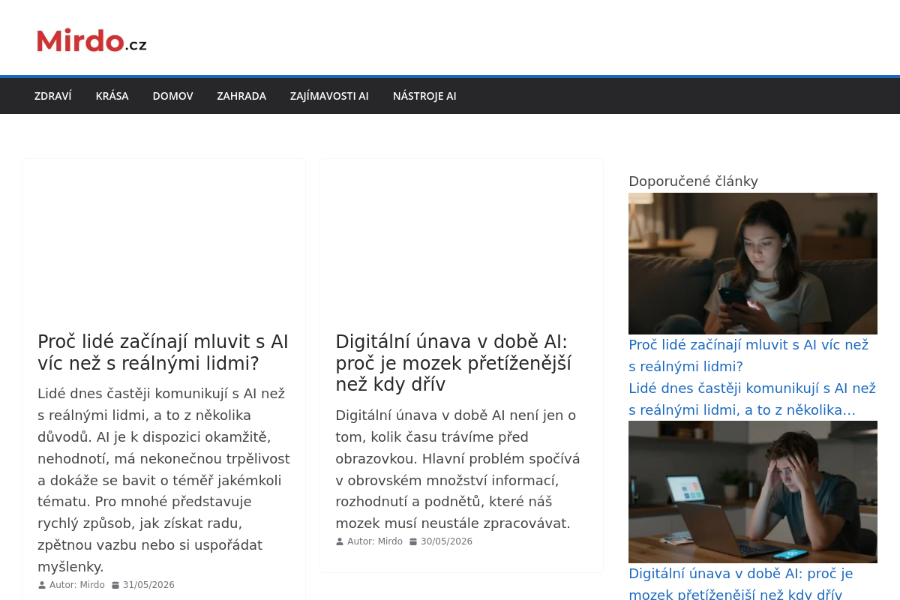The image size is (900, 600).
Task: Click first article excerpt starting 'Lidé dnes častěji'
Action: pos(163,480)
